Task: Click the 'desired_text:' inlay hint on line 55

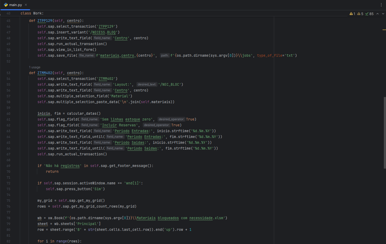Action: click(147, 84)
